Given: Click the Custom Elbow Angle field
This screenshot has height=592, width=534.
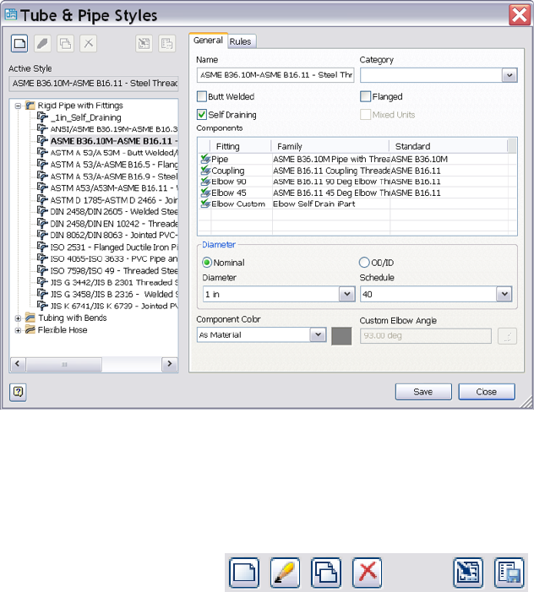Looking at the screenshot, I should tap(426, 335).
